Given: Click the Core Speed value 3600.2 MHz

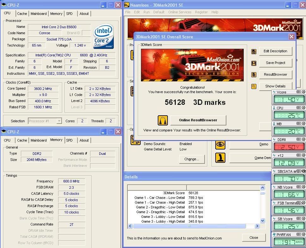Looking at the screenshot, I should [x=43, y=89].
